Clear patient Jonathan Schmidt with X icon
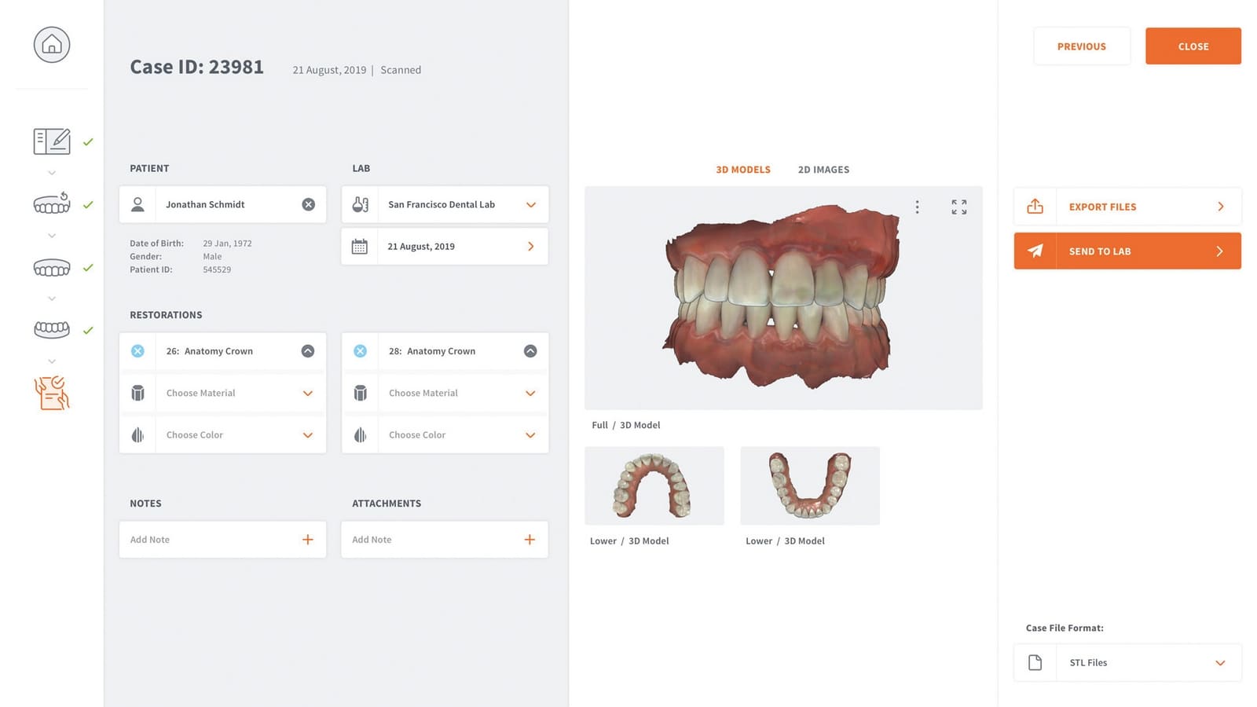1257x707 pixels. click(x=308, y=204)
